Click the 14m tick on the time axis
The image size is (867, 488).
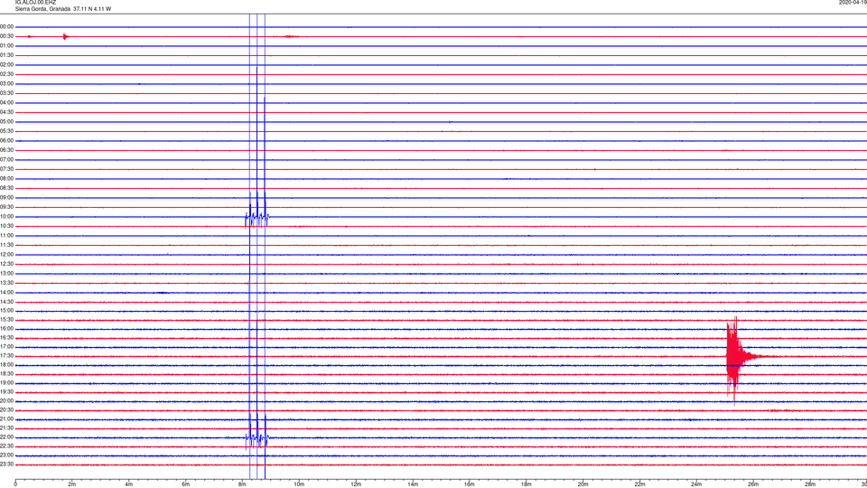(x=413, y=484)
